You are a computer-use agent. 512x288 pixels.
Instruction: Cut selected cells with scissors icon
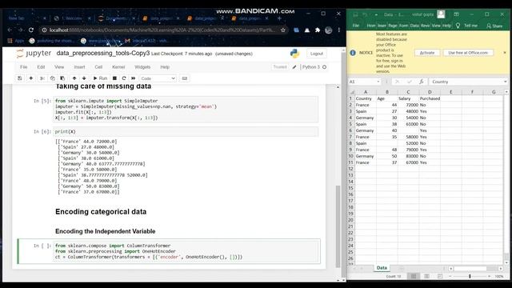pos(42,78)
